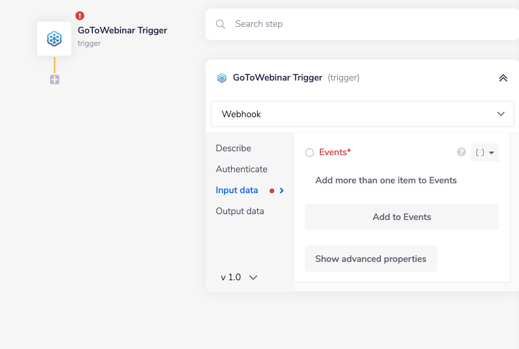
Task: Click the Add to Events button
Action: click(x=402, y=217)
